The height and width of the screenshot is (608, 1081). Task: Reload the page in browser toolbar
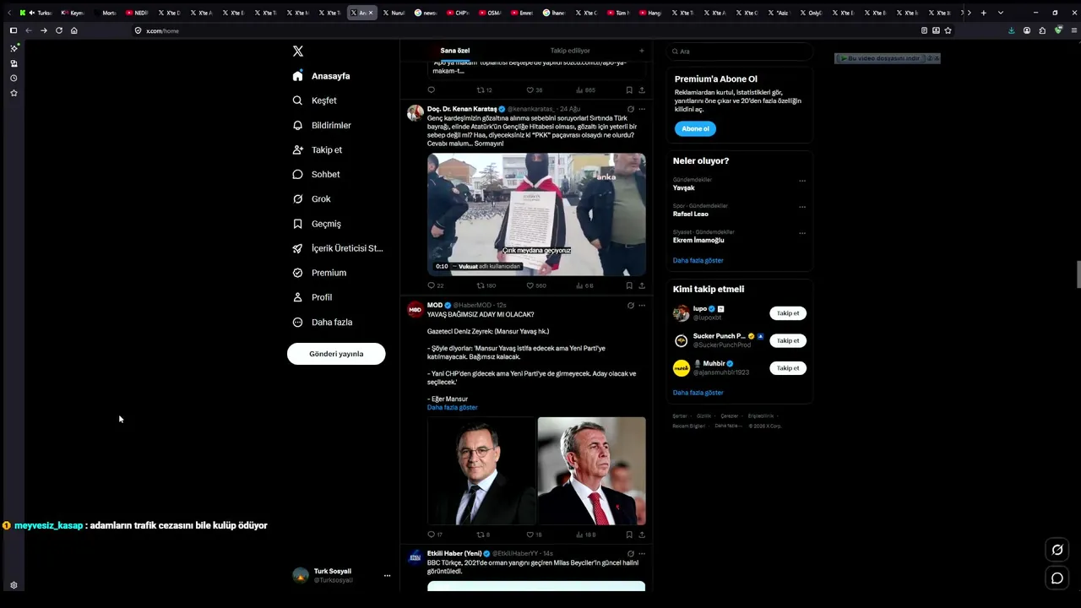58,30
